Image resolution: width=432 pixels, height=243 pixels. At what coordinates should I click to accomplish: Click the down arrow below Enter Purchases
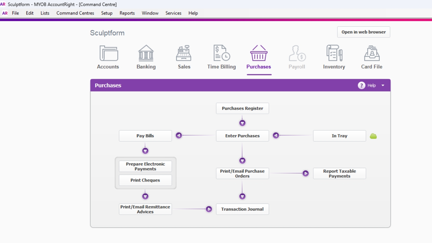point(242,161)
